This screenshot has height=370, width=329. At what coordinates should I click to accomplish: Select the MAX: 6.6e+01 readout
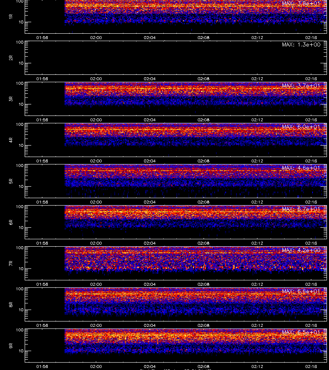[x=301, y=291]
